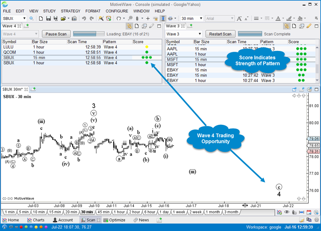Toggle the price scale lock button
Image resolution: width=321 pixels, height=231 pixels.
(x=163, y=19)
